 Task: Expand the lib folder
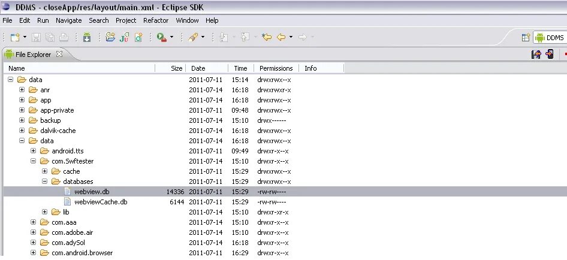point(45,212)
